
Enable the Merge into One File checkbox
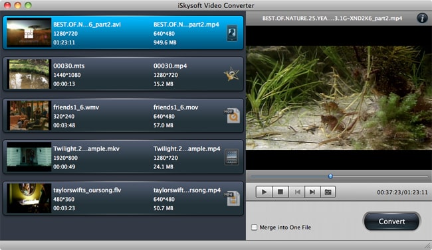(254, 227)
